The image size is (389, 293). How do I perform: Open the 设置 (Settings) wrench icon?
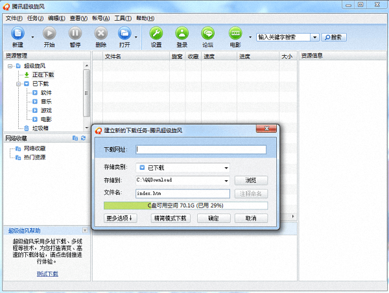click(x=156, y=33)
